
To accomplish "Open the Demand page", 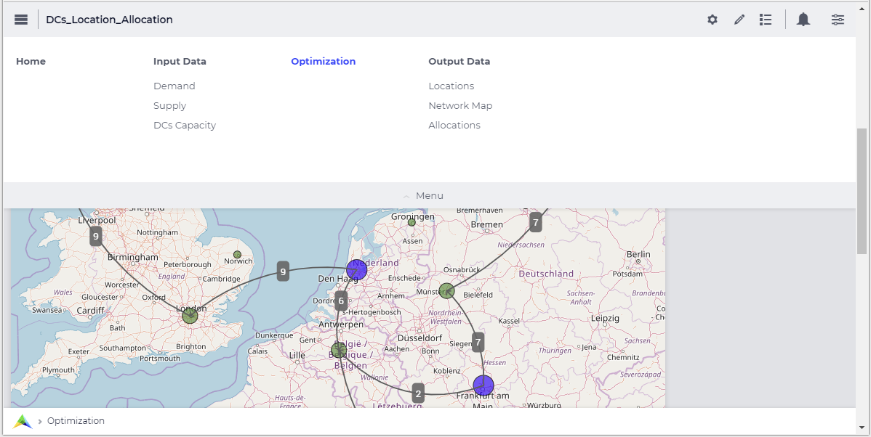I will pos(174,86).
